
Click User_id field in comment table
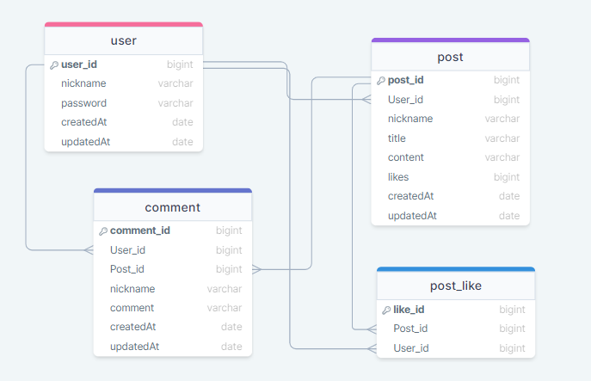click(x=173, y=250)
